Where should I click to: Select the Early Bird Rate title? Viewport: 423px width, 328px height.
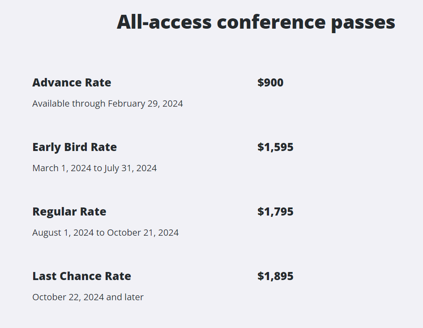coord(74,147)
